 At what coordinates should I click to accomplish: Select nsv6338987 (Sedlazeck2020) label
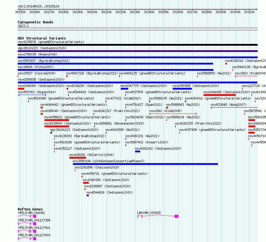[108, 186]
